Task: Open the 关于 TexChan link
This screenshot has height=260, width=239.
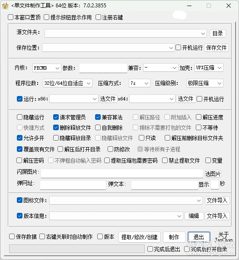Action: click(x=223, y=237)
